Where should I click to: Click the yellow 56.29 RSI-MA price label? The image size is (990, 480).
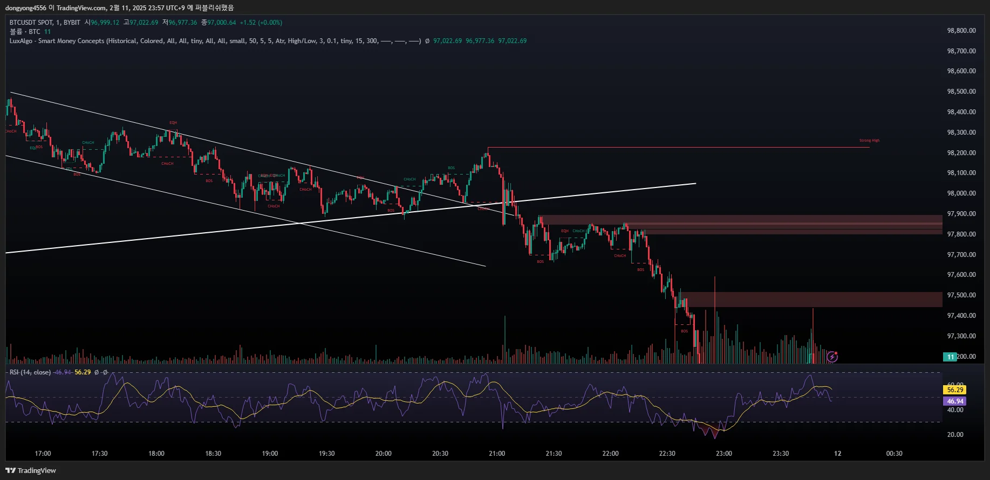(x=955, y=389)
